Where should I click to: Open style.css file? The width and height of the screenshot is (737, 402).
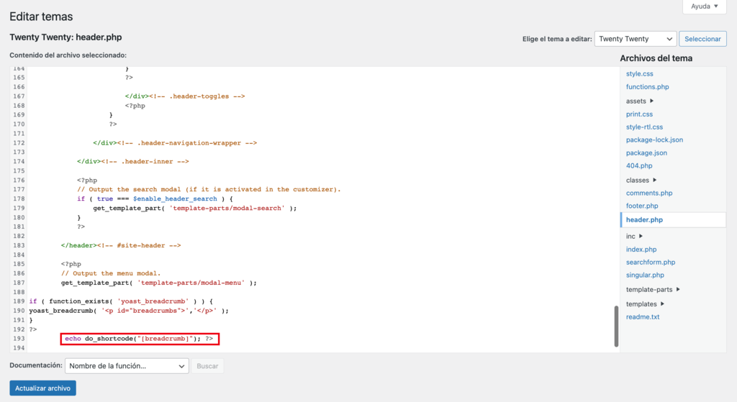tap(639, 74)
